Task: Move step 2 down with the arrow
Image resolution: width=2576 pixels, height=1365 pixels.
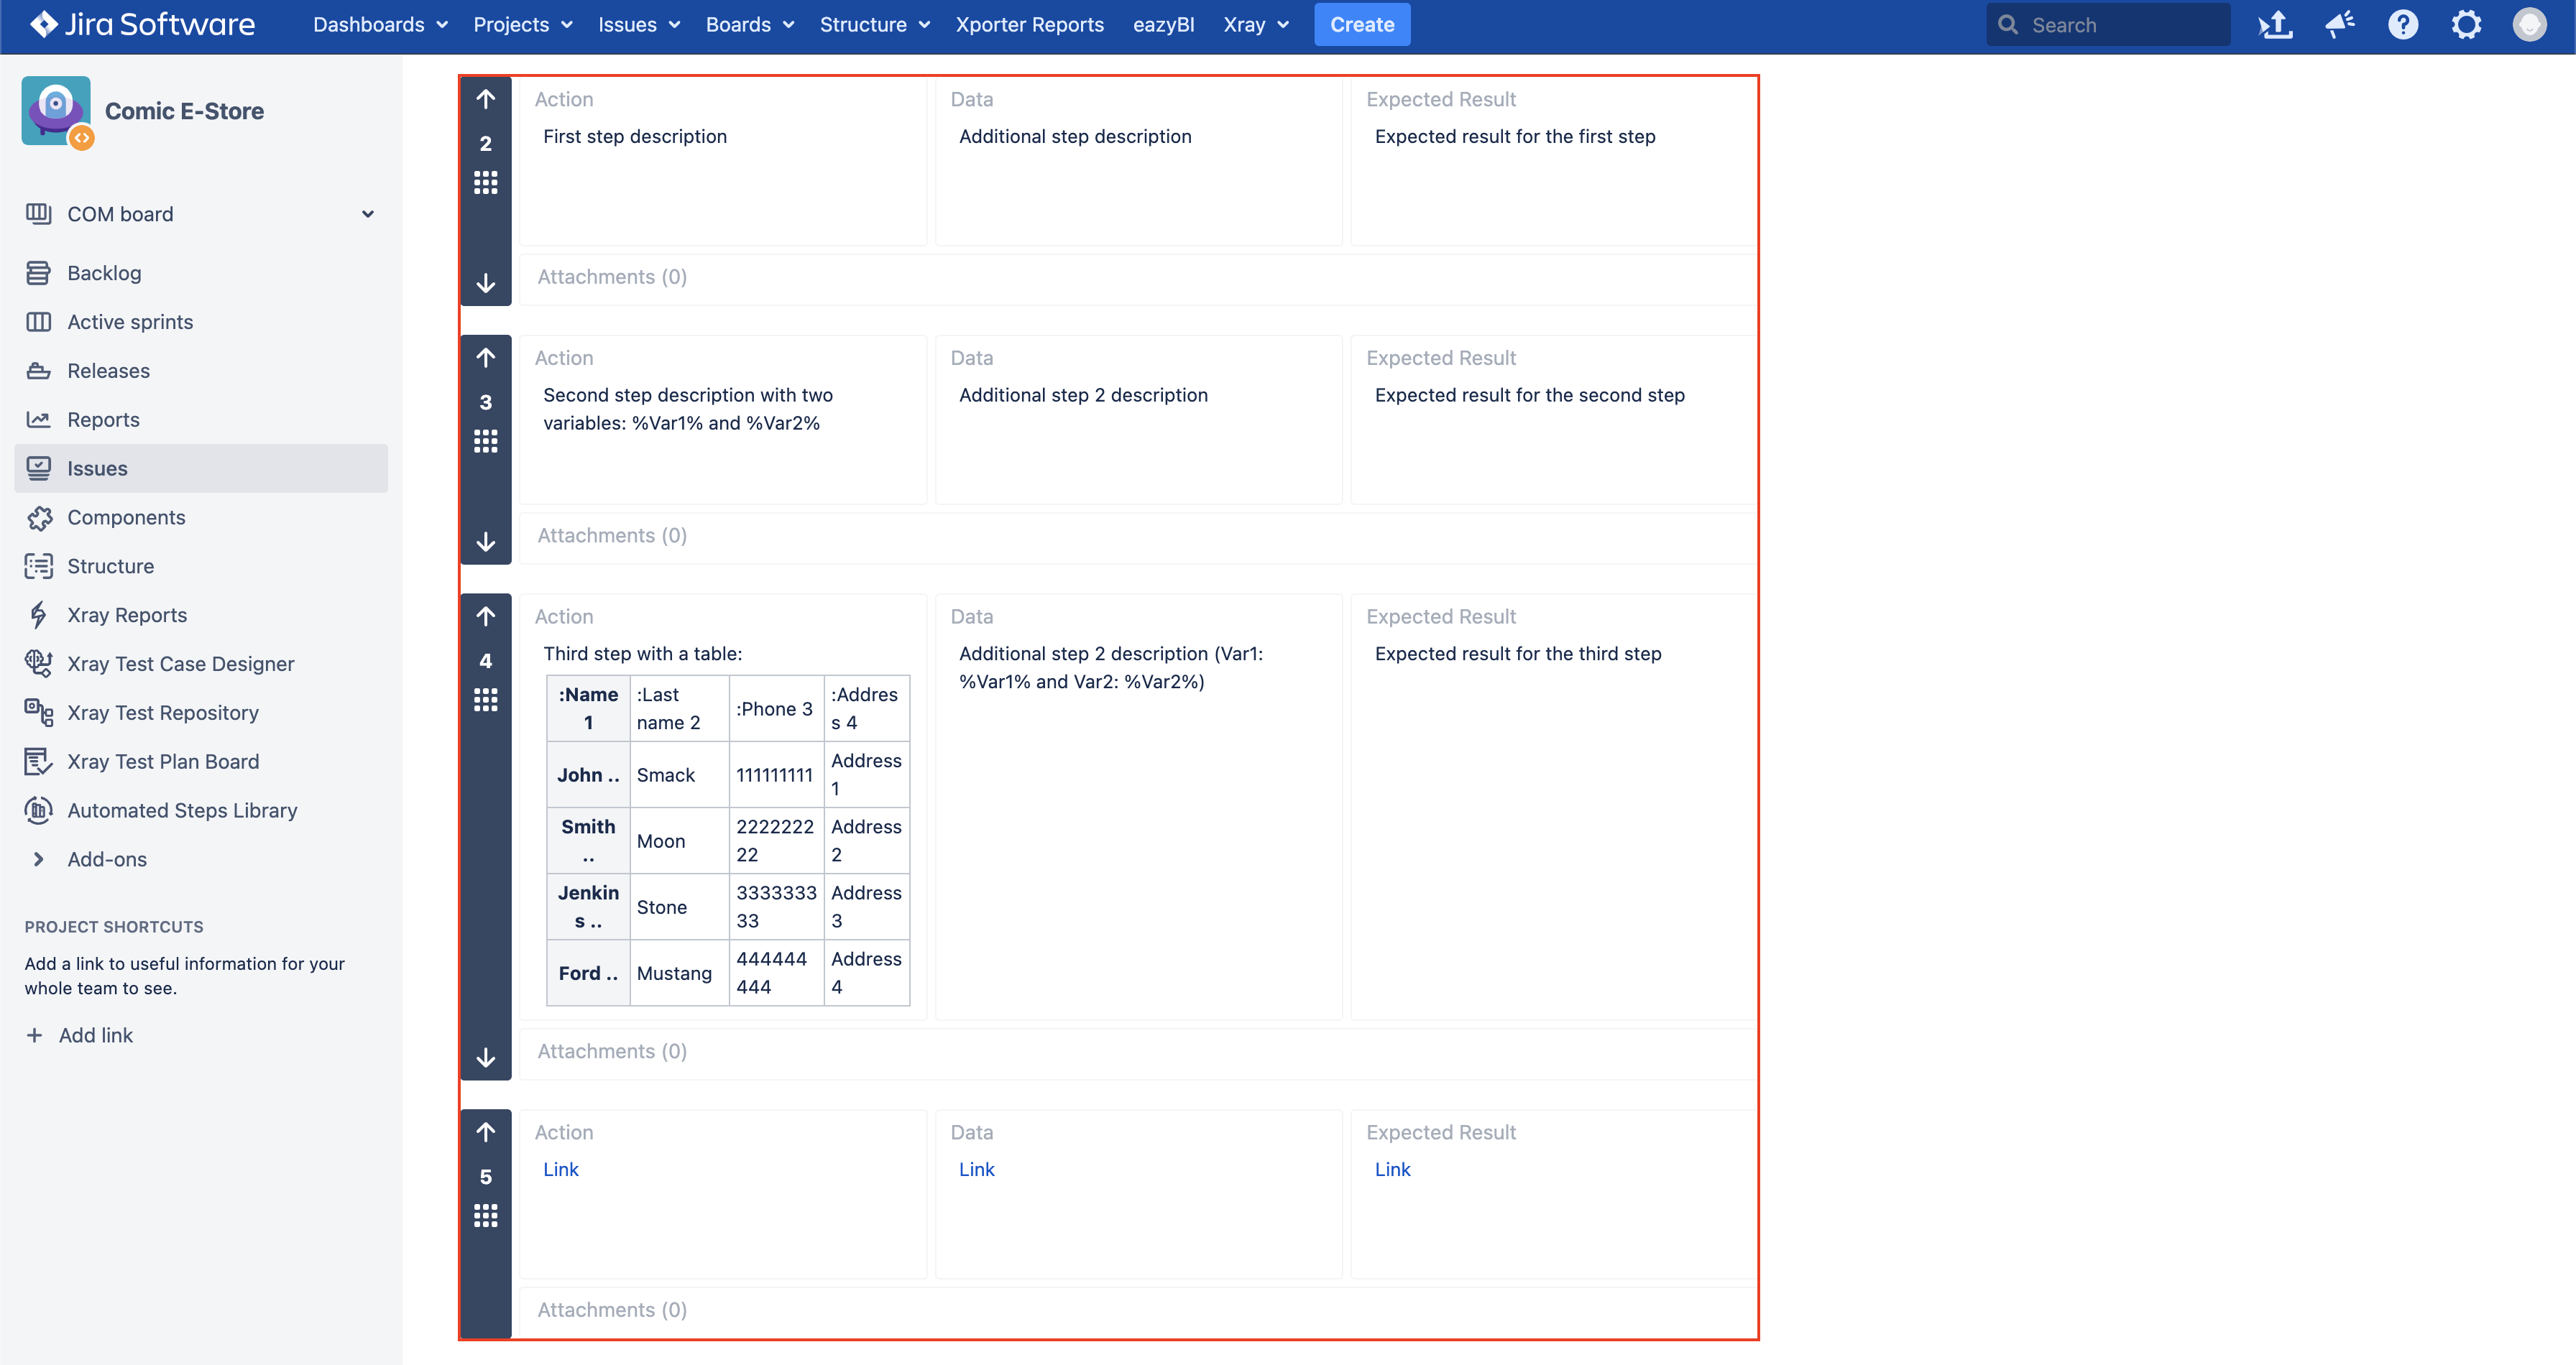Action: pyautogui.click(x=486, y=284)
